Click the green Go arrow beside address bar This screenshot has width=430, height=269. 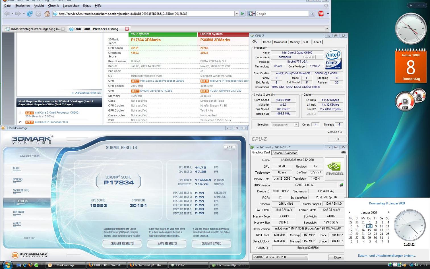(x=242, y=14)
